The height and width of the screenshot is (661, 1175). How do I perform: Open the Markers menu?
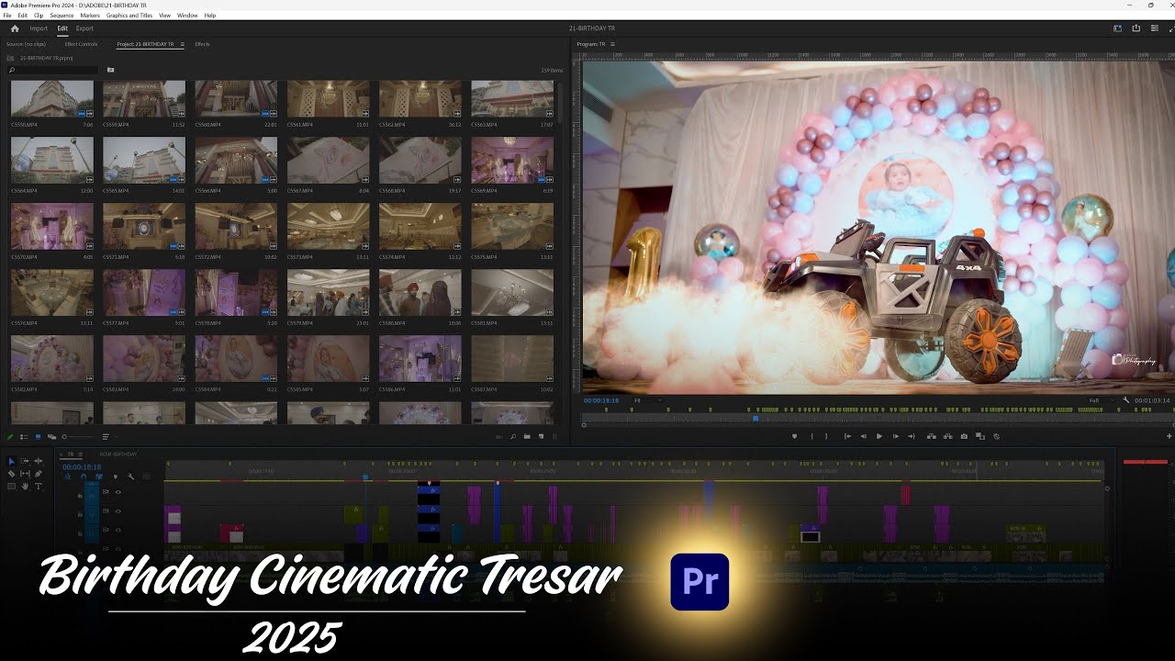[90, 16]
